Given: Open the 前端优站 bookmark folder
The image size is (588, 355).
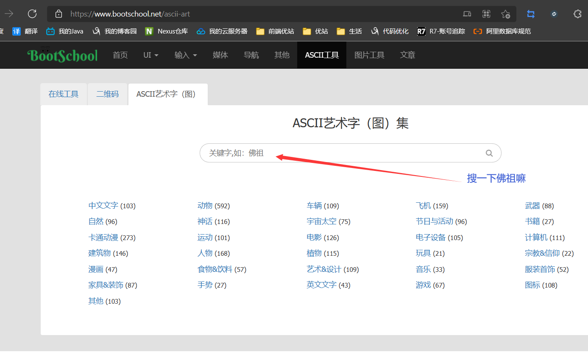Looking at the screenshot, I should click(275, 31).
